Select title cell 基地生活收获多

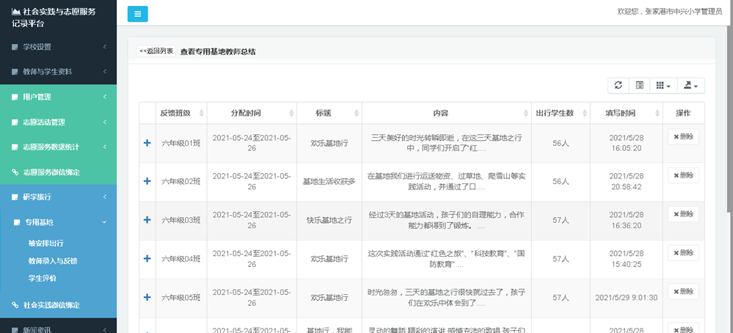click(329, 182)
